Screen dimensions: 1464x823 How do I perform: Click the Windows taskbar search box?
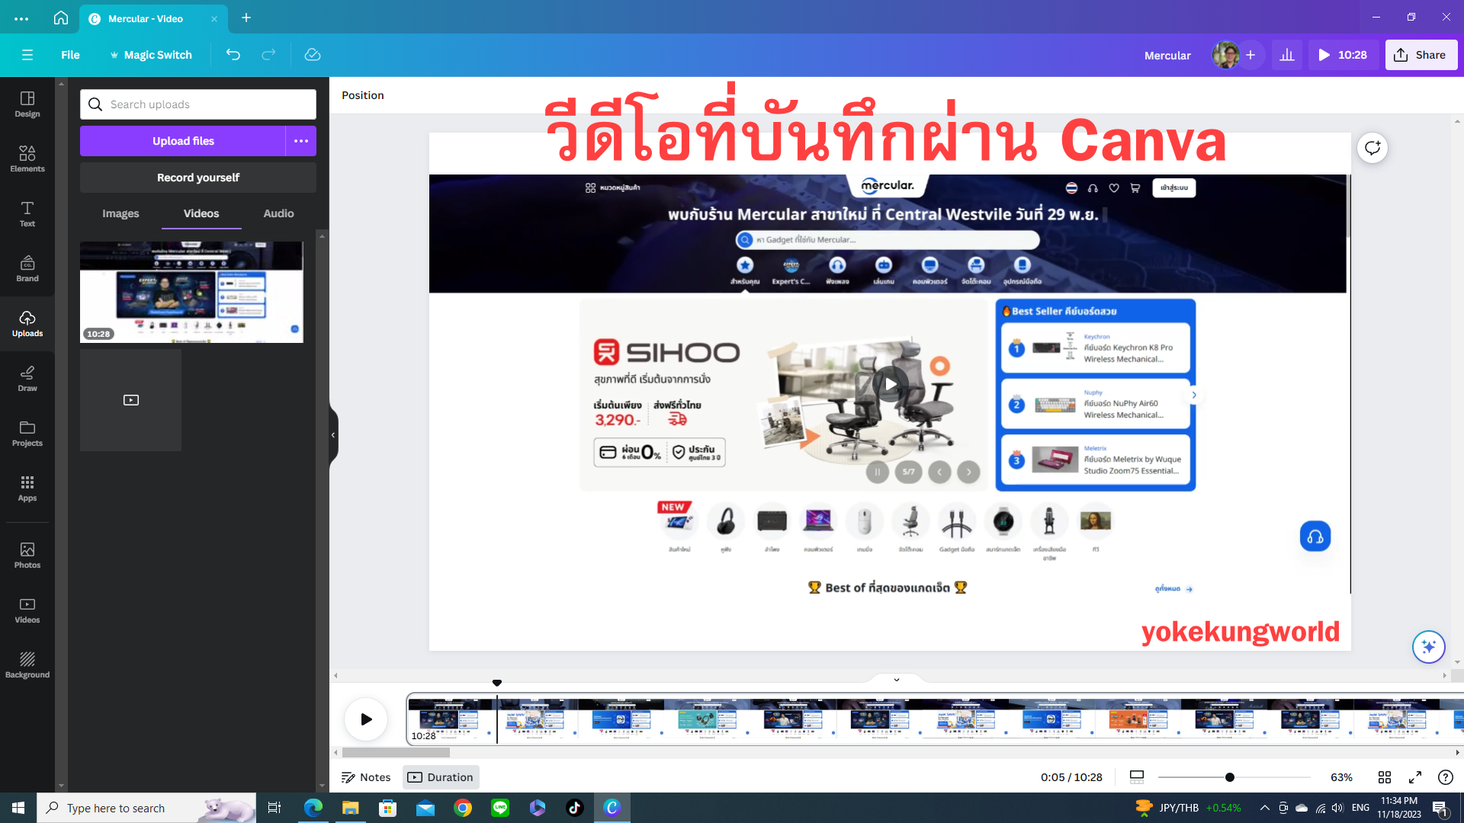click(x=146, y=808)
